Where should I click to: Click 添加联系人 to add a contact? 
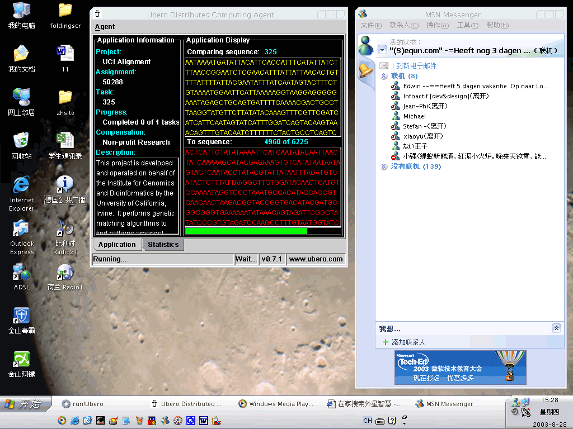tap(408, 342)
